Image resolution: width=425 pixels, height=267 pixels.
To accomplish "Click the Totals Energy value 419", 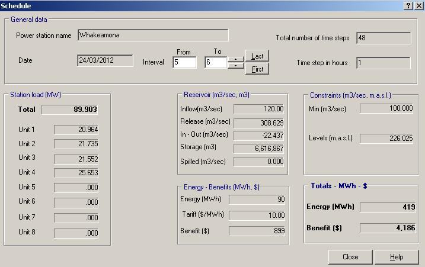I will pyautogui.click(x=388, y=207).
